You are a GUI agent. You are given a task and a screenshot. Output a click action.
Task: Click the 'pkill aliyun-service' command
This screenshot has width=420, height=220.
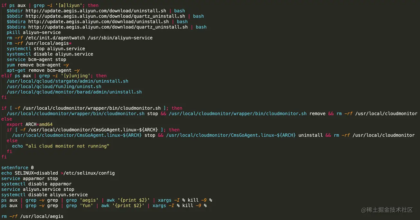33,32
